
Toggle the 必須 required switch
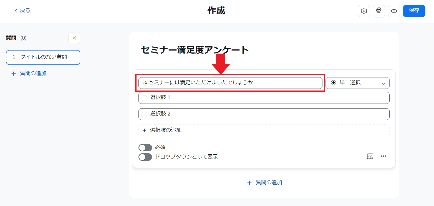tap(145, 147)
